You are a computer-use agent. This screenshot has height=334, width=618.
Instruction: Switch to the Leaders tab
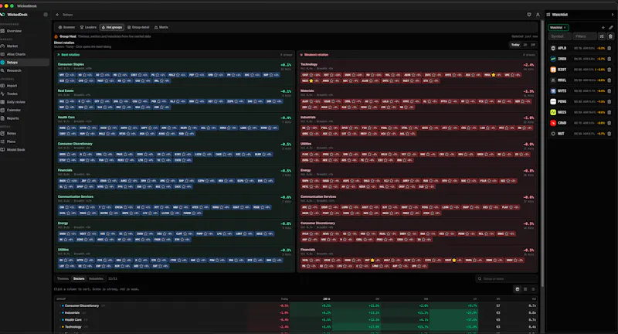click(x=88, y=27)
